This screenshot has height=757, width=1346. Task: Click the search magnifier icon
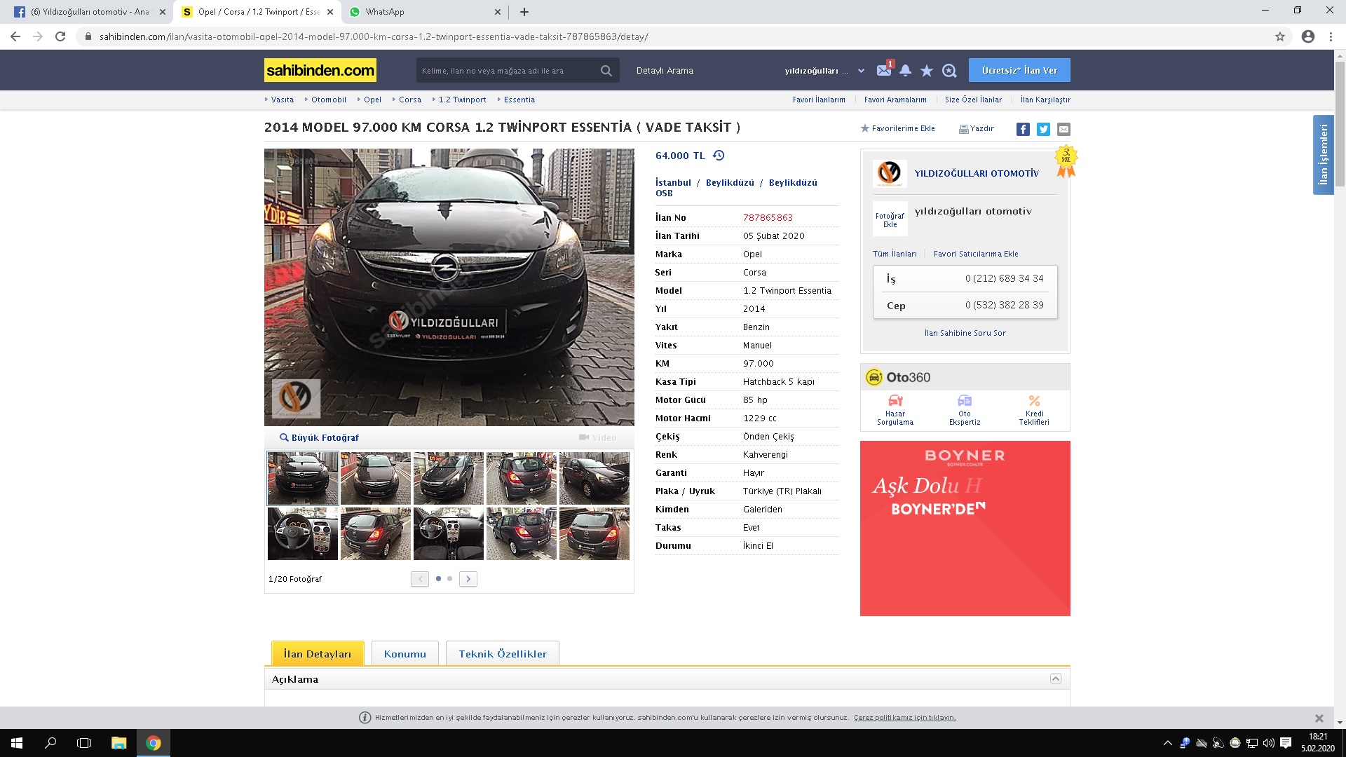pos(606,71)
